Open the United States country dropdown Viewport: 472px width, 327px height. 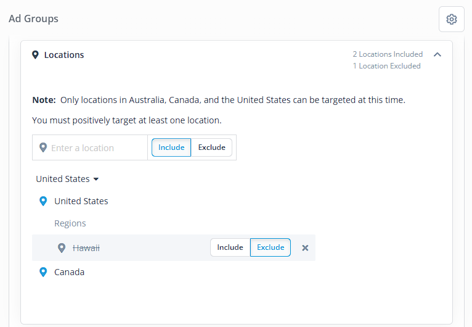click(67, 179)
